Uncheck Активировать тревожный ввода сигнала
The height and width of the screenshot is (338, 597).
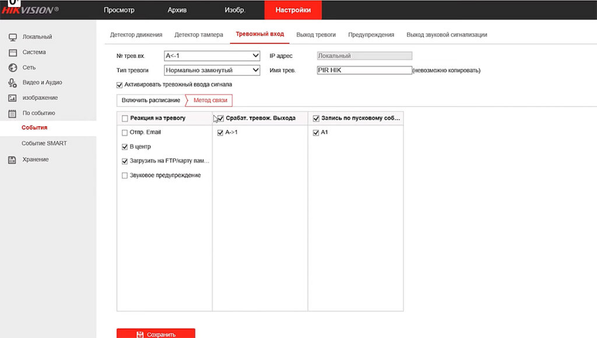pos(120,85)
